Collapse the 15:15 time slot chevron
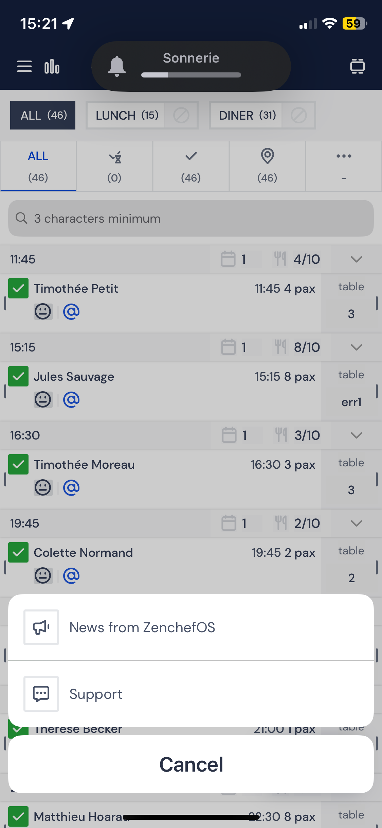 pos(356,347)
